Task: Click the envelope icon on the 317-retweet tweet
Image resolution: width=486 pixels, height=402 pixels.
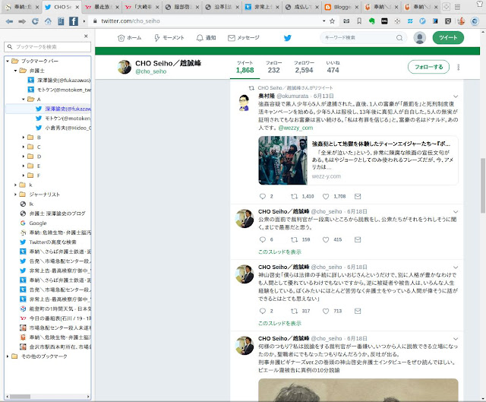Action: (x=358, y=311)
